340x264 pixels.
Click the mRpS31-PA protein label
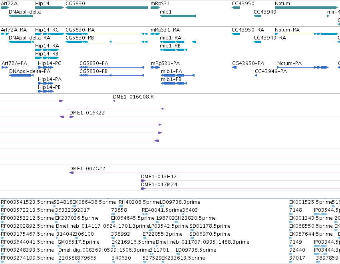165,63
